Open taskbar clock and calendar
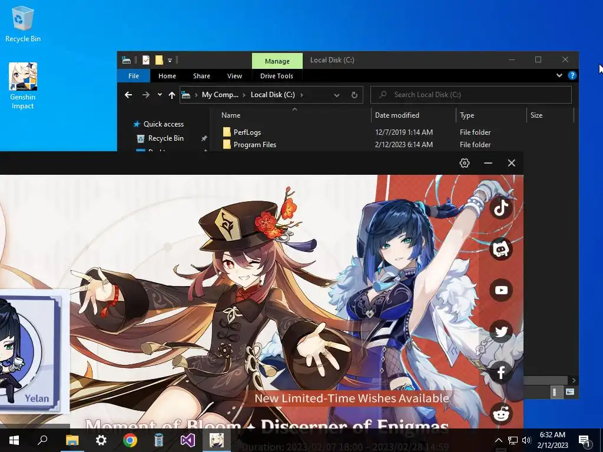Image resolution: width=603 pixels, height=452 pixels. pos(552,440)
